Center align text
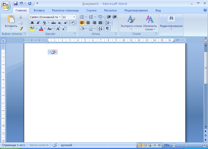 point(88,23)
